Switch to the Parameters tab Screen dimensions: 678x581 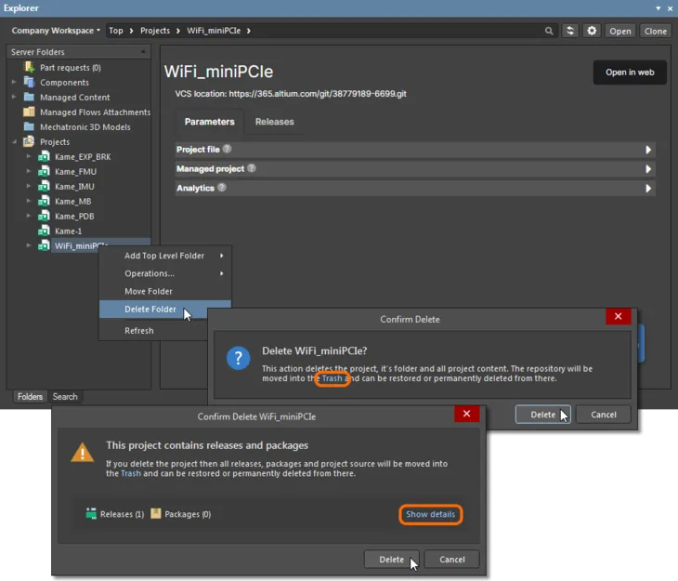(x=209, y=122)
